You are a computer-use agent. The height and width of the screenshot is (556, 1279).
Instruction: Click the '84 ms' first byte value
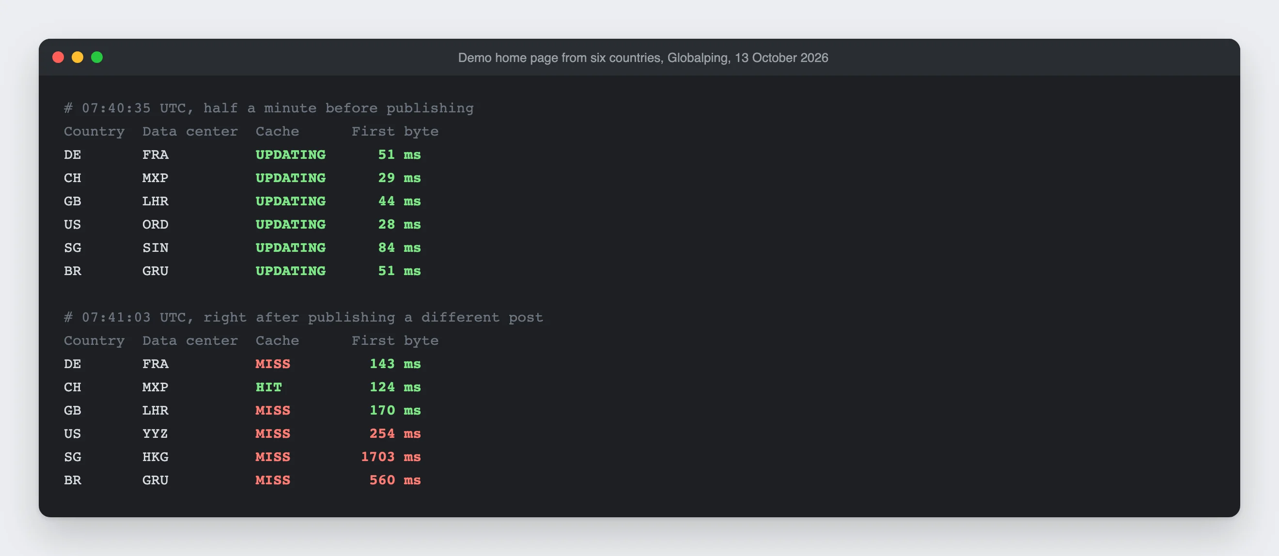(399, 247)
